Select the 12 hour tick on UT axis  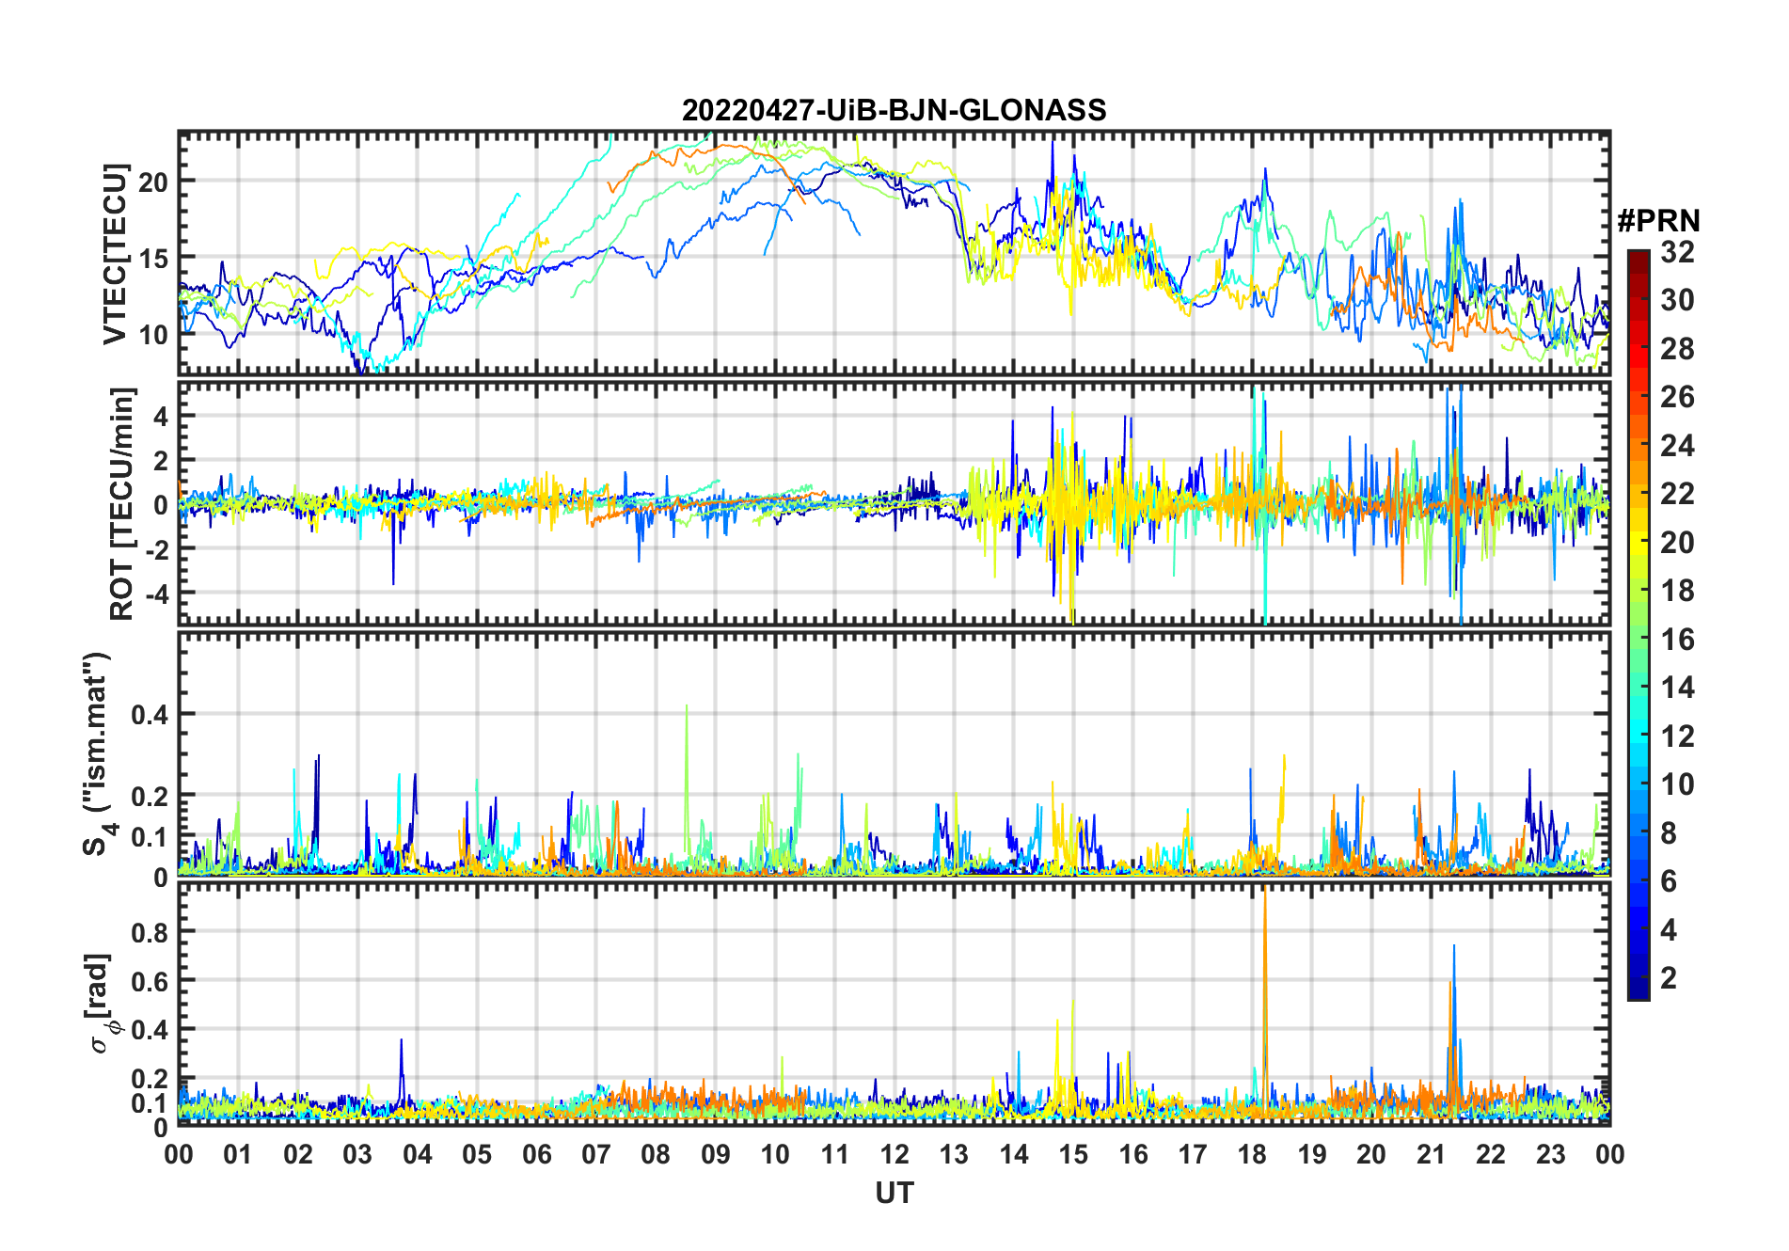click(x=894, y=1154)
